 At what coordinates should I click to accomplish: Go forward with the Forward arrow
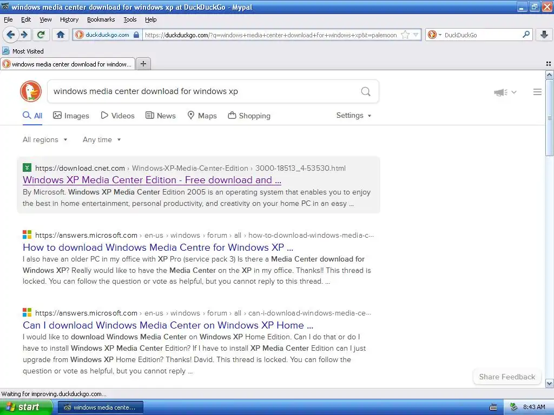coord(24,35)
